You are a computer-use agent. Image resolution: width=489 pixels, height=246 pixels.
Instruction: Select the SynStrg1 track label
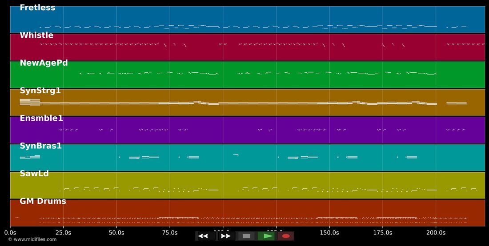[40, 91]
